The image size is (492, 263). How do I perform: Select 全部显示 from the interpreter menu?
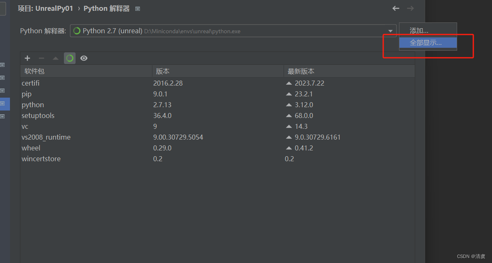(x=427, y=42)
